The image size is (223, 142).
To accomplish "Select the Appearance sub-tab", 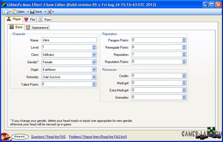I will (x=37, y=28).
